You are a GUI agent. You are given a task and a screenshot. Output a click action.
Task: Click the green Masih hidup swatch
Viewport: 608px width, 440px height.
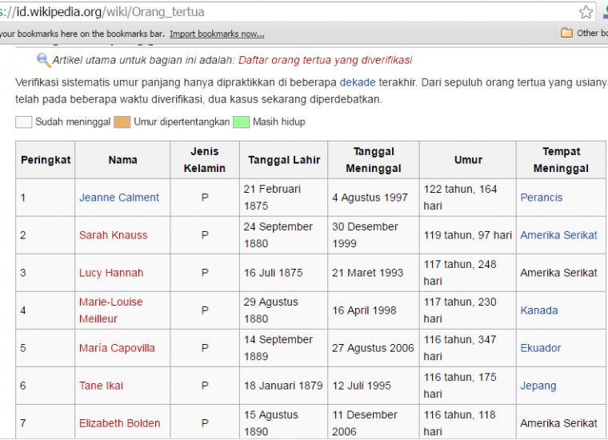241,122
